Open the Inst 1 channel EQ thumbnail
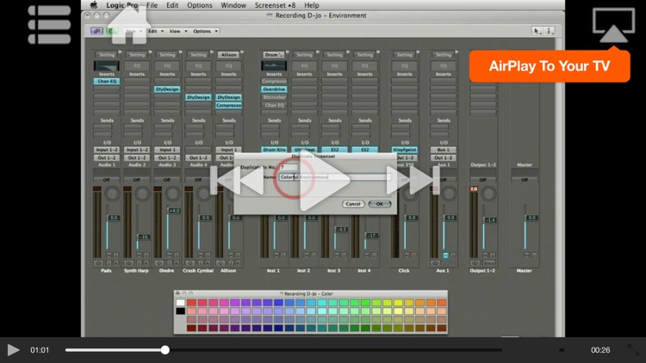Image resolution: width=646 pixels, height=363 pixels. click(x=274, y=65)
